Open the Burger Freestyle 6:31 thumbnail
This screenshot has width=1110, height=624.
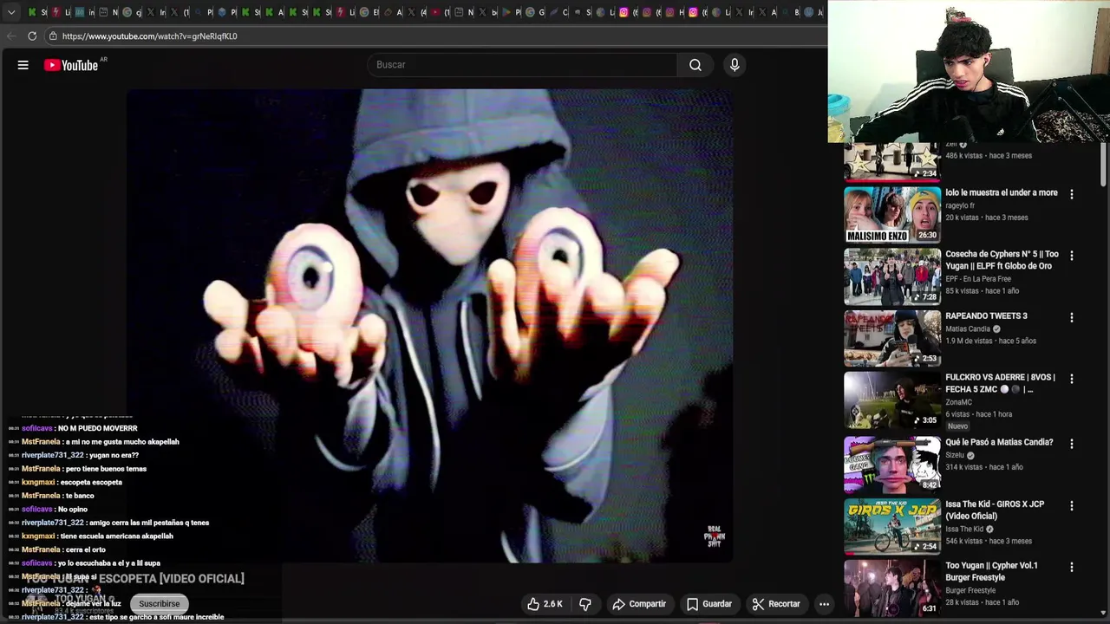pyautogui.click(x=892, y=588)
